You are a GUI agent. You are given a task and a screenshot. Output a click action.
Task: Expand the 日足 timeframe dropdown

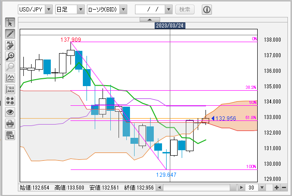[x=81, y=10]
